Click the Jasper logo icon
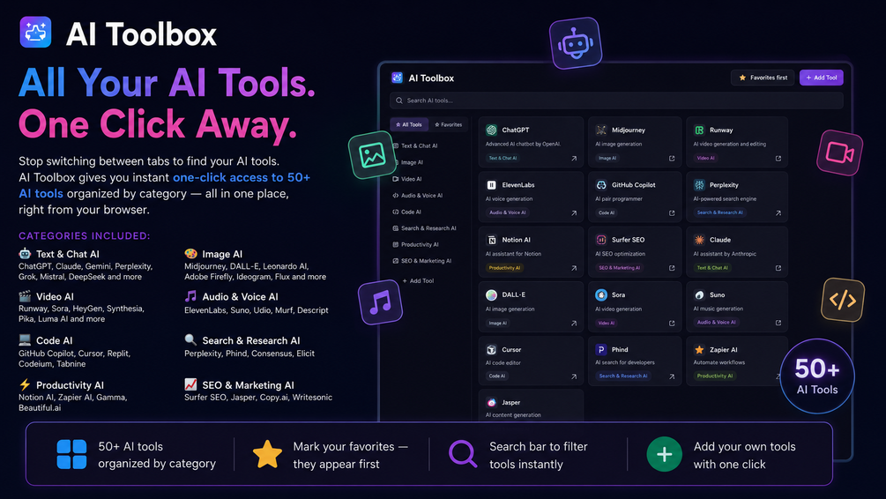The height and width of the screenshot is (499, 886). click(x=491, y=402)
